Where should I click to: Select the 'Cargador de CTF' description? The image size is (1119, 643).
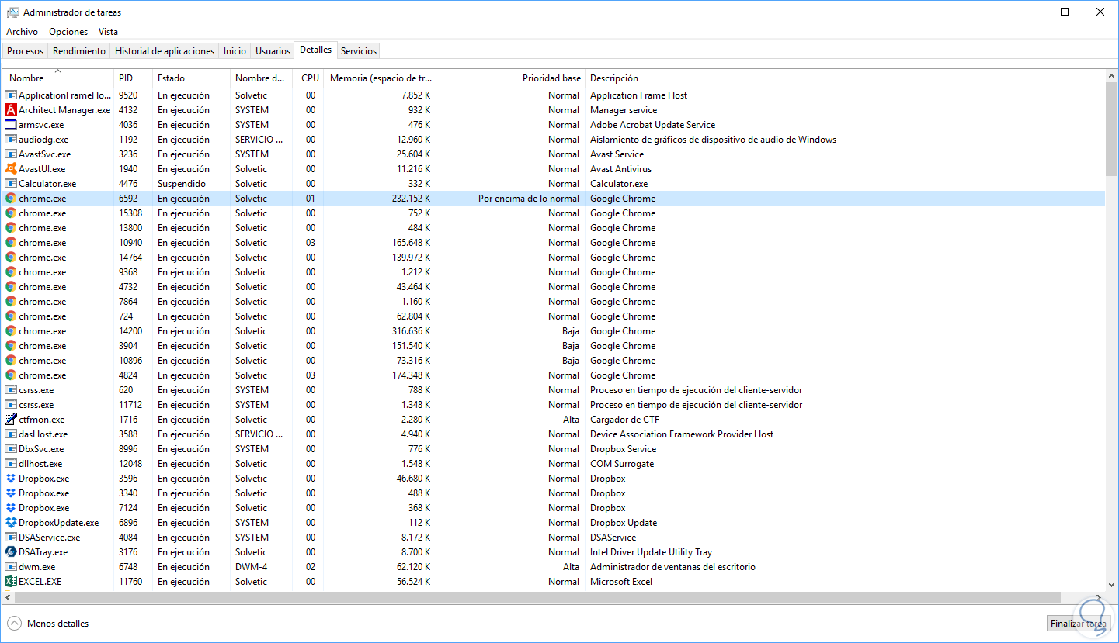626,420
